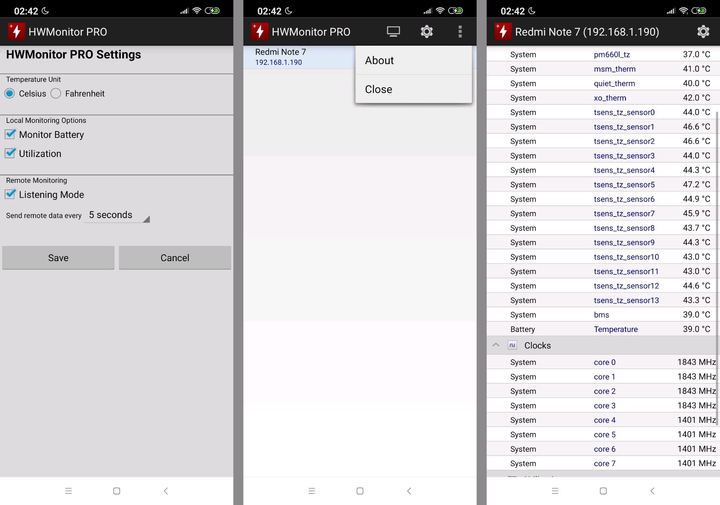Image resolution: width=720 pixels, height=505 pixels.
Task: Tap HWMonitor logo beside Redmi Note 7 title
Action: [503, 31]
